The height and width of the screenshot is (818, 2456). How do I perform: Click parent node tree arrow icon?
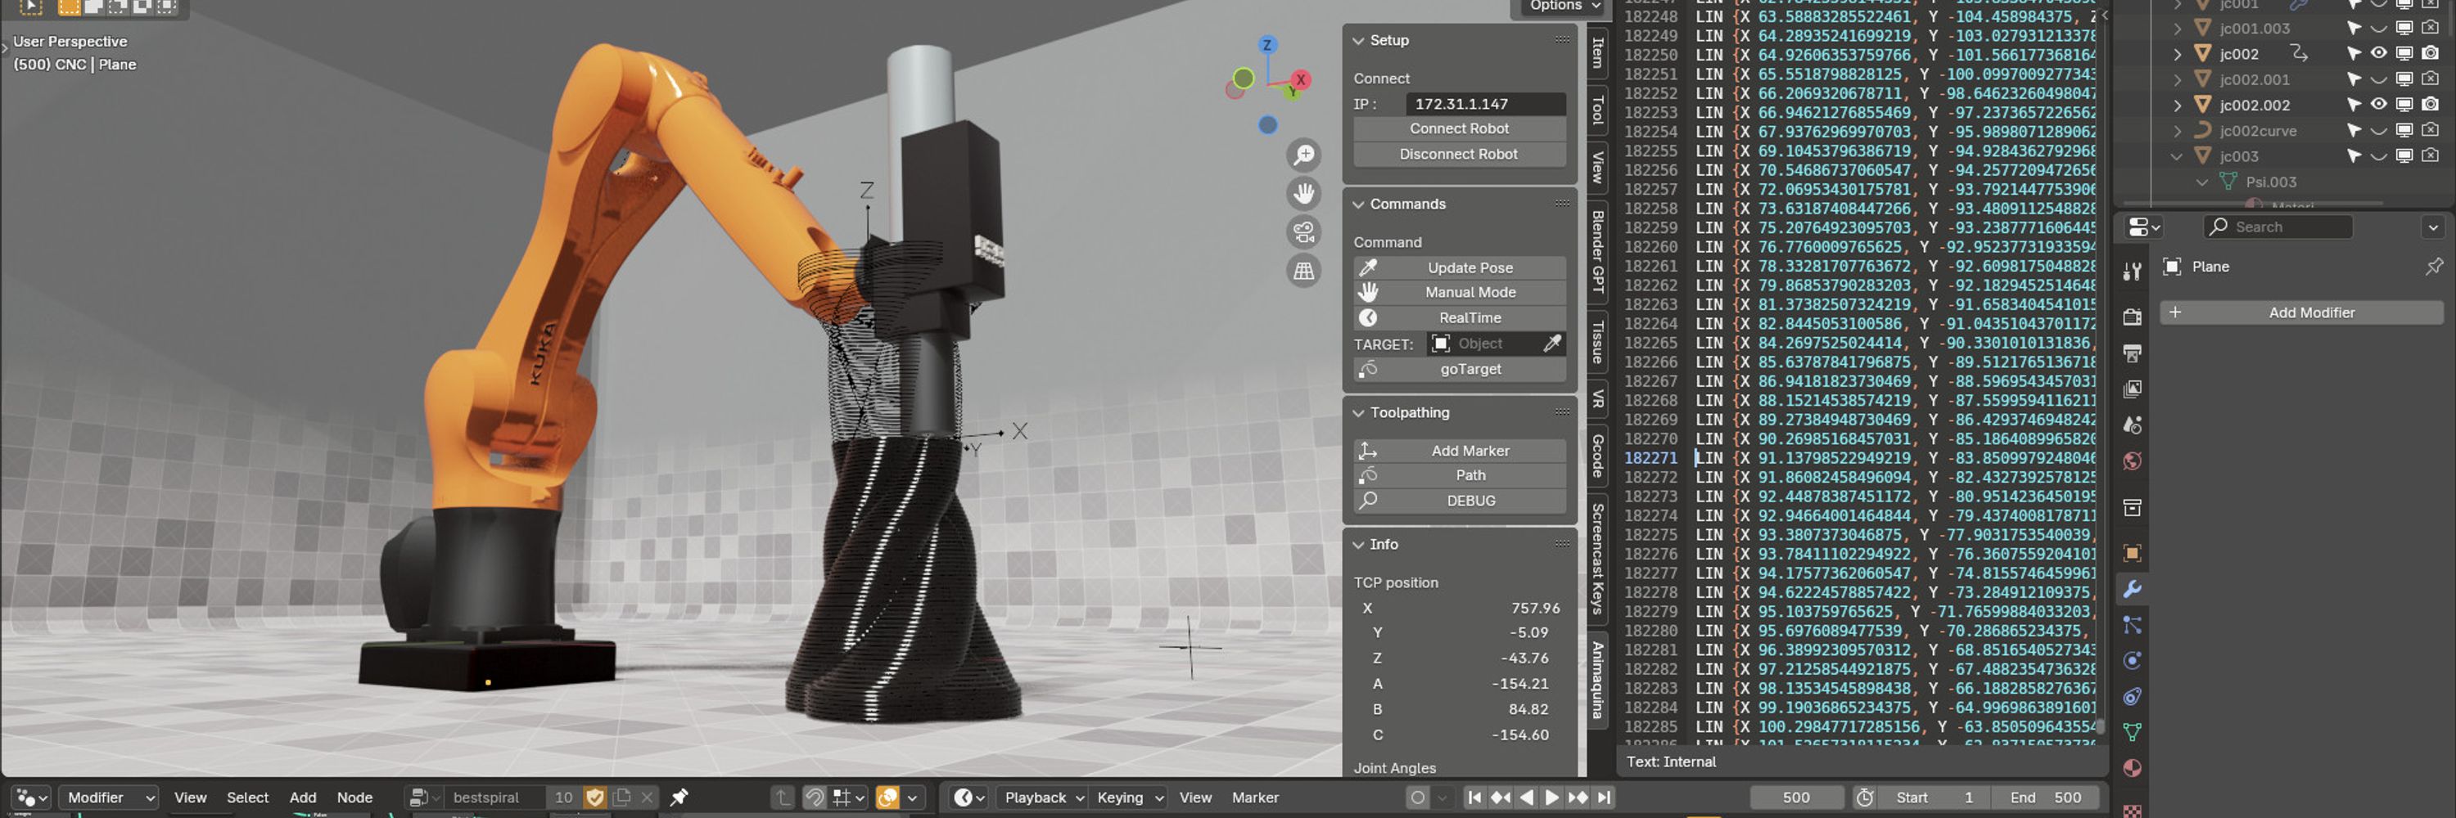(x=782, y=797)
